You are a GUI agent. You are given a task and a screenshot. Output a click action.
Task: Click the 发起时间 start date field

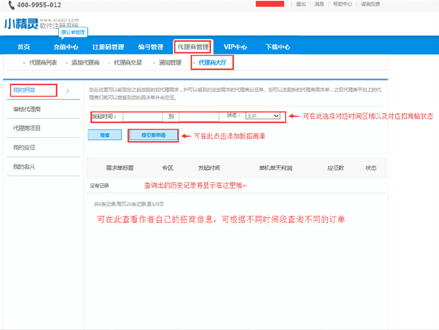coord(142,116)
